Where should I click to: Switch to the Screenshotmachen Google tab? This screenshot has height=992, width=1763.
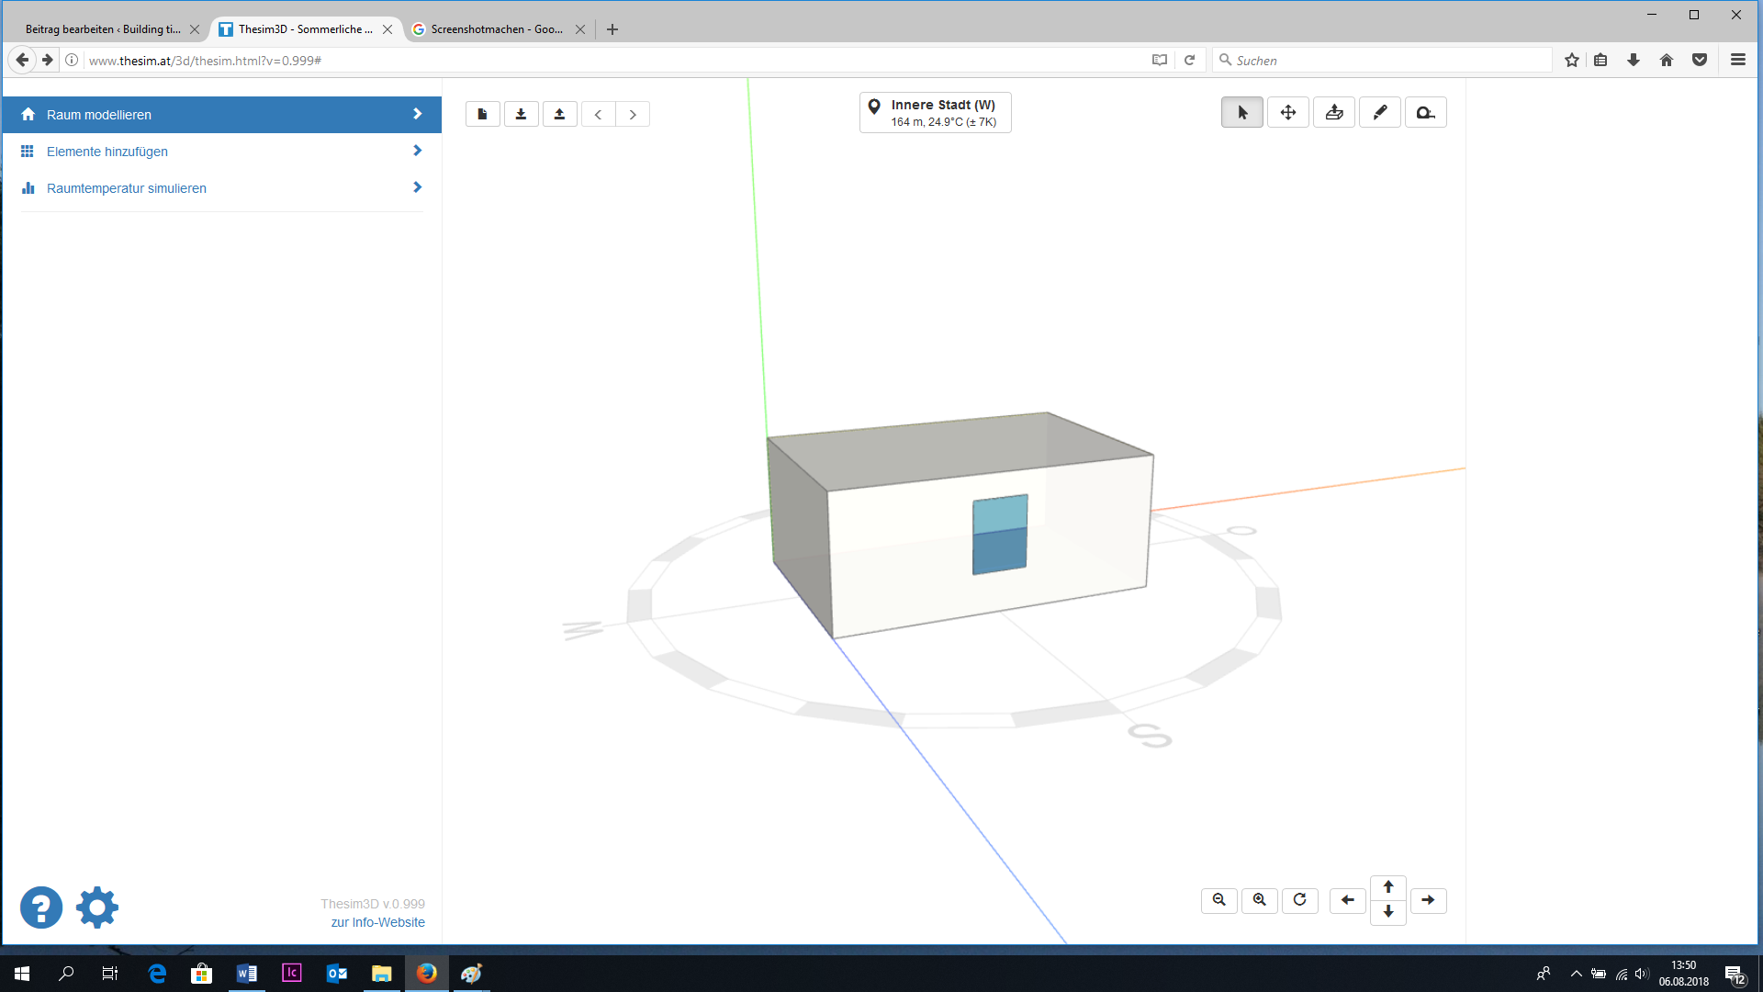point(496,29)
